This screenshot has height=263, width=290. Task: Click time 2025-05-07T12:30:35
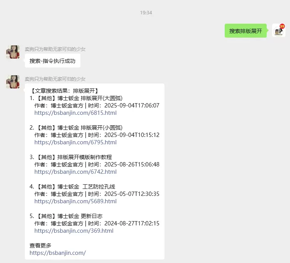pyautogui.click(x=132, y=194)
